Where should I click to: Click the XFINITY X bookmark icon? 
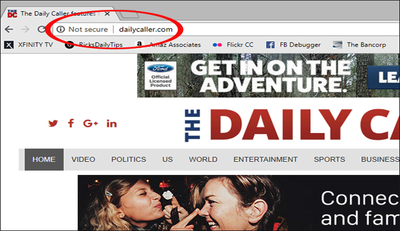click(9, 45)
